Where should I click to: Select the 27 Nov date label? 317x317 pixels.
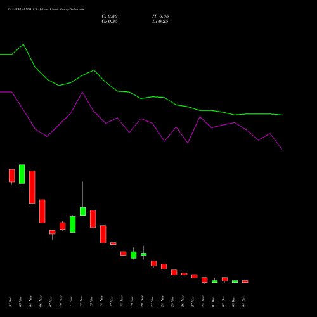[193, 302]
